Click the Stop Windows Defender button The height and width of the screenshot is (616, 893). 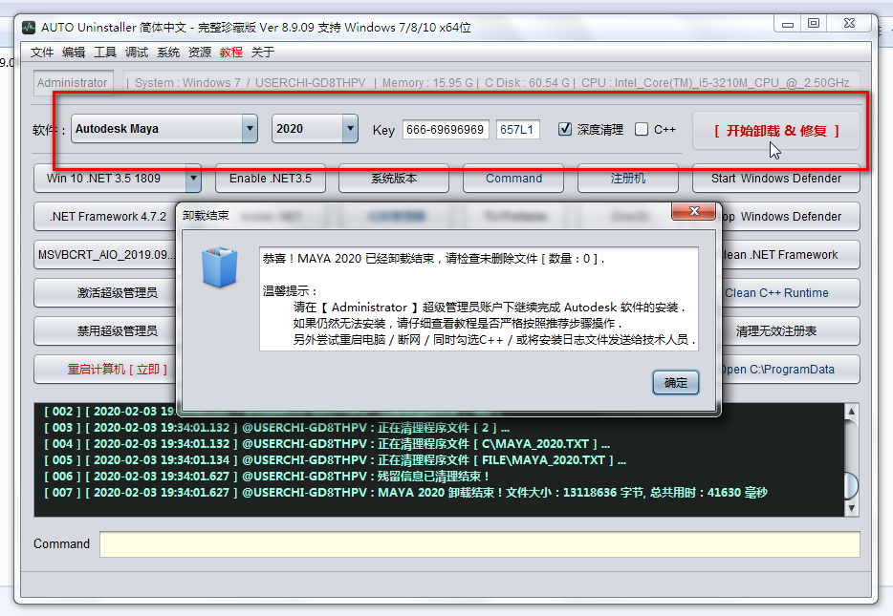pyautogui.click(x=791, y=216)
